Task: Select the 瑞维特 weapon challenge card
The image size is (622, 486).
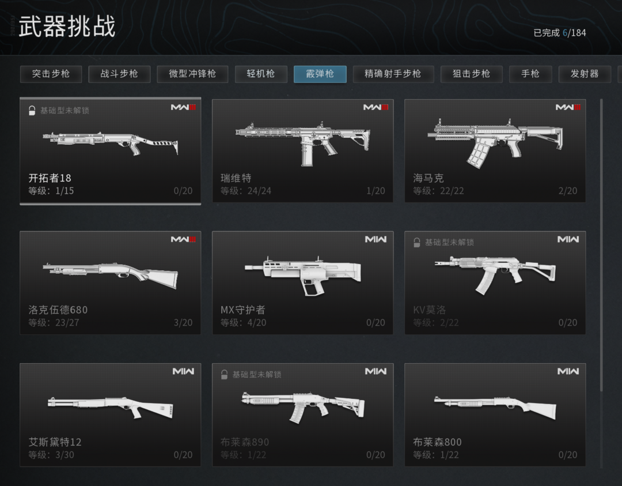Action: [303, 151]
